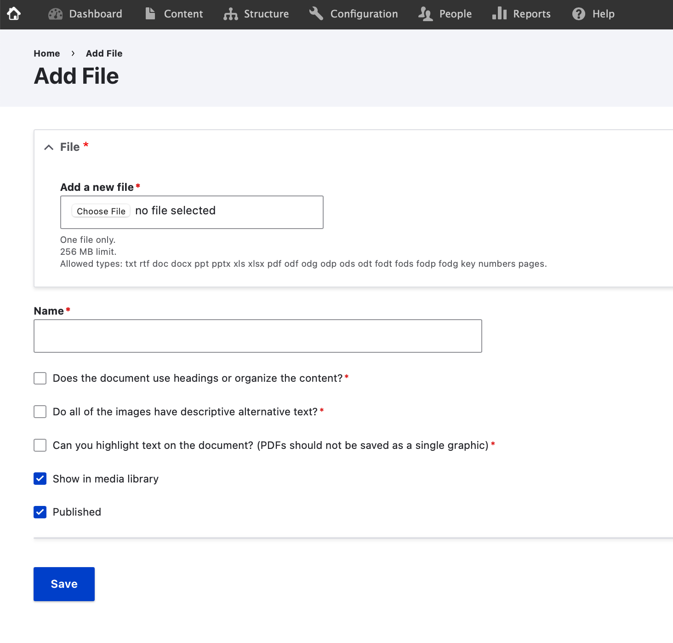Click the Structure hierarchy icon
The image size is (673, 643).
click(230, 14)
